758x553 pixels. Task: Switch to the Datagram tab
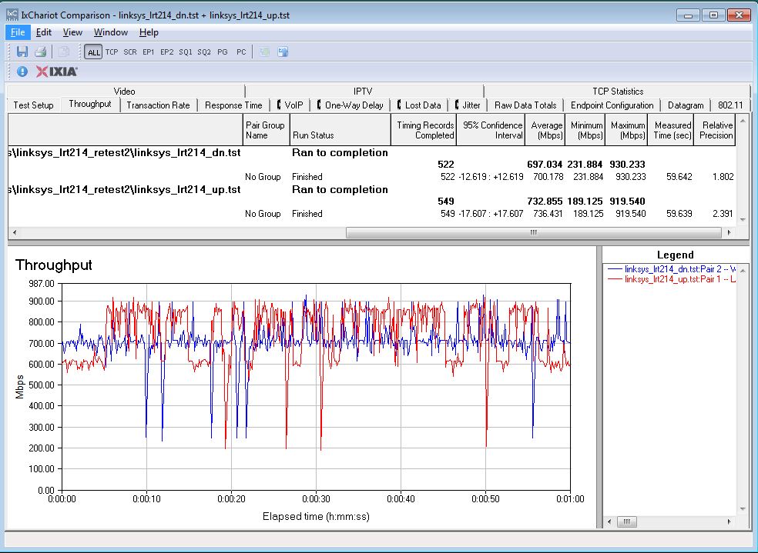tap(686, 105)
